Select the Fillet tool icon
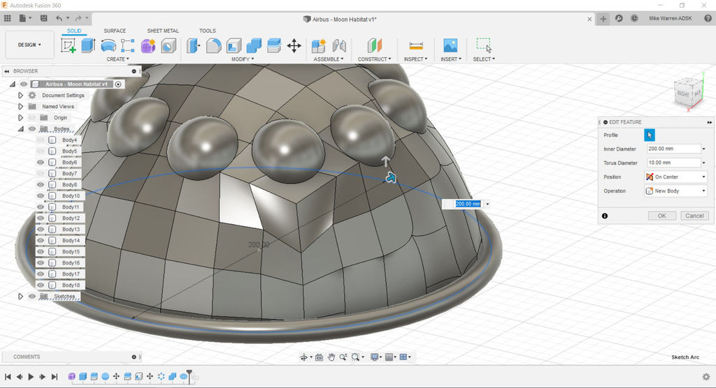Image resolution: width=716 pixels, height=388 pixels. [x=214, y=45]
